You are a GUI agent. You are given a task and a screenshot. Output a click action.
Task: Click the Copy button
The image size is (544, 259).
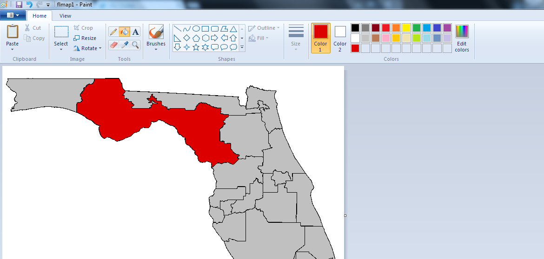pos(34,38)
